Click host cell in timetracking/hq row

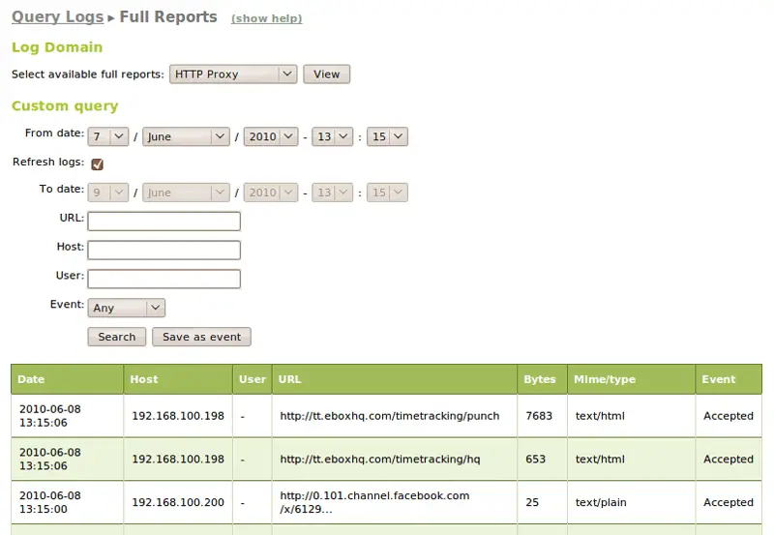tap(178, 459)
